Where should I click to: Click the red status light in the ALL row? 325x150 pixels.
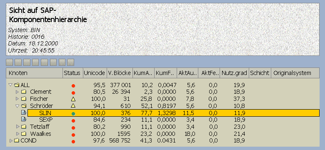(x=73, y=85)
